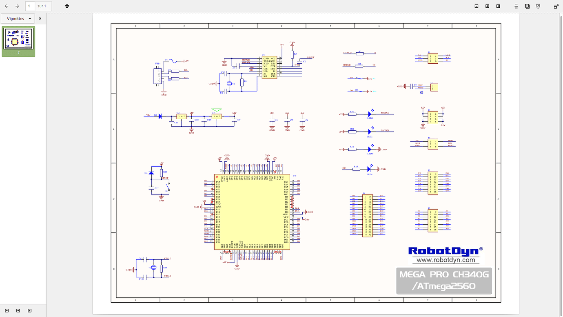The height and width of the screenshot is (317, 563).
Task: Go to the next page with the forward arrow
Action: tap(17, 6)
